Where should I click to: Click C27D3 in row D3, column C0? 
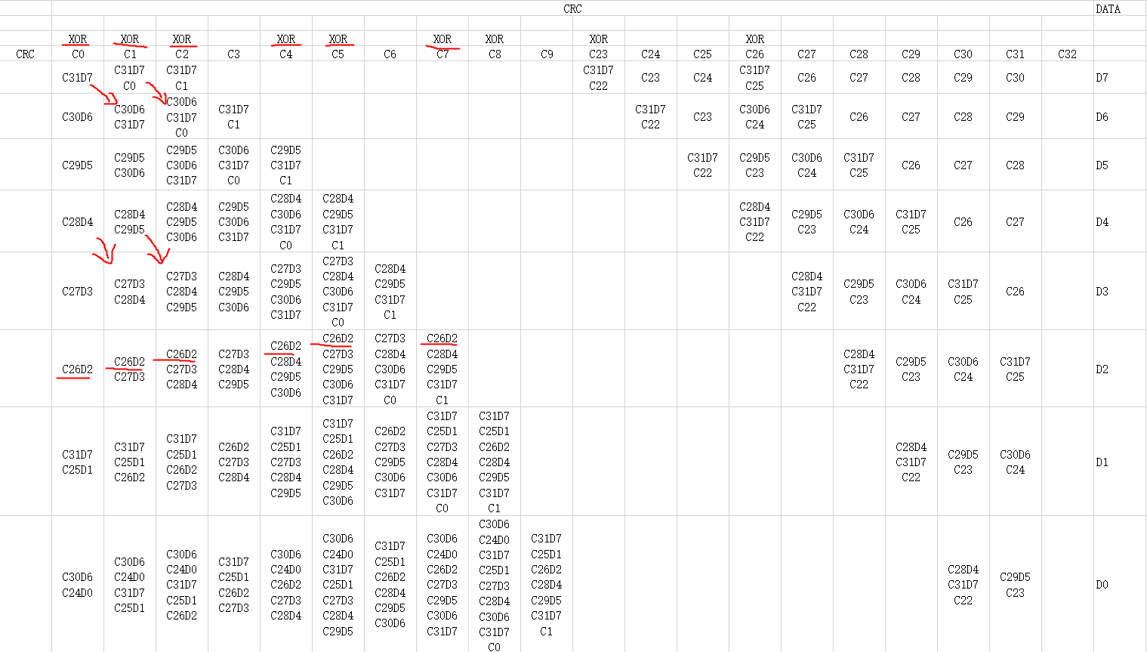pyautogui.click(x=78, y=291)
